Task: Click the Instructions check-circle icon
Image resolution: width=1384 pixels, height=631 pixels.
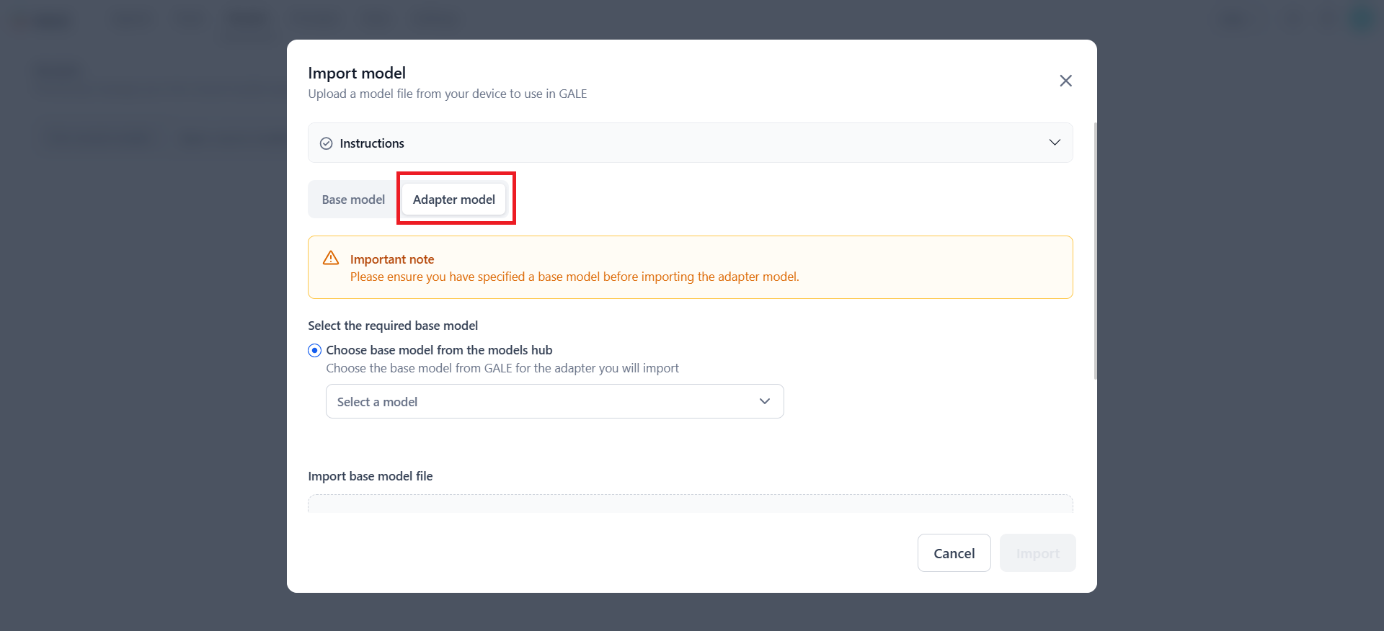Action: pyautogui.click(x=327, y=143)
